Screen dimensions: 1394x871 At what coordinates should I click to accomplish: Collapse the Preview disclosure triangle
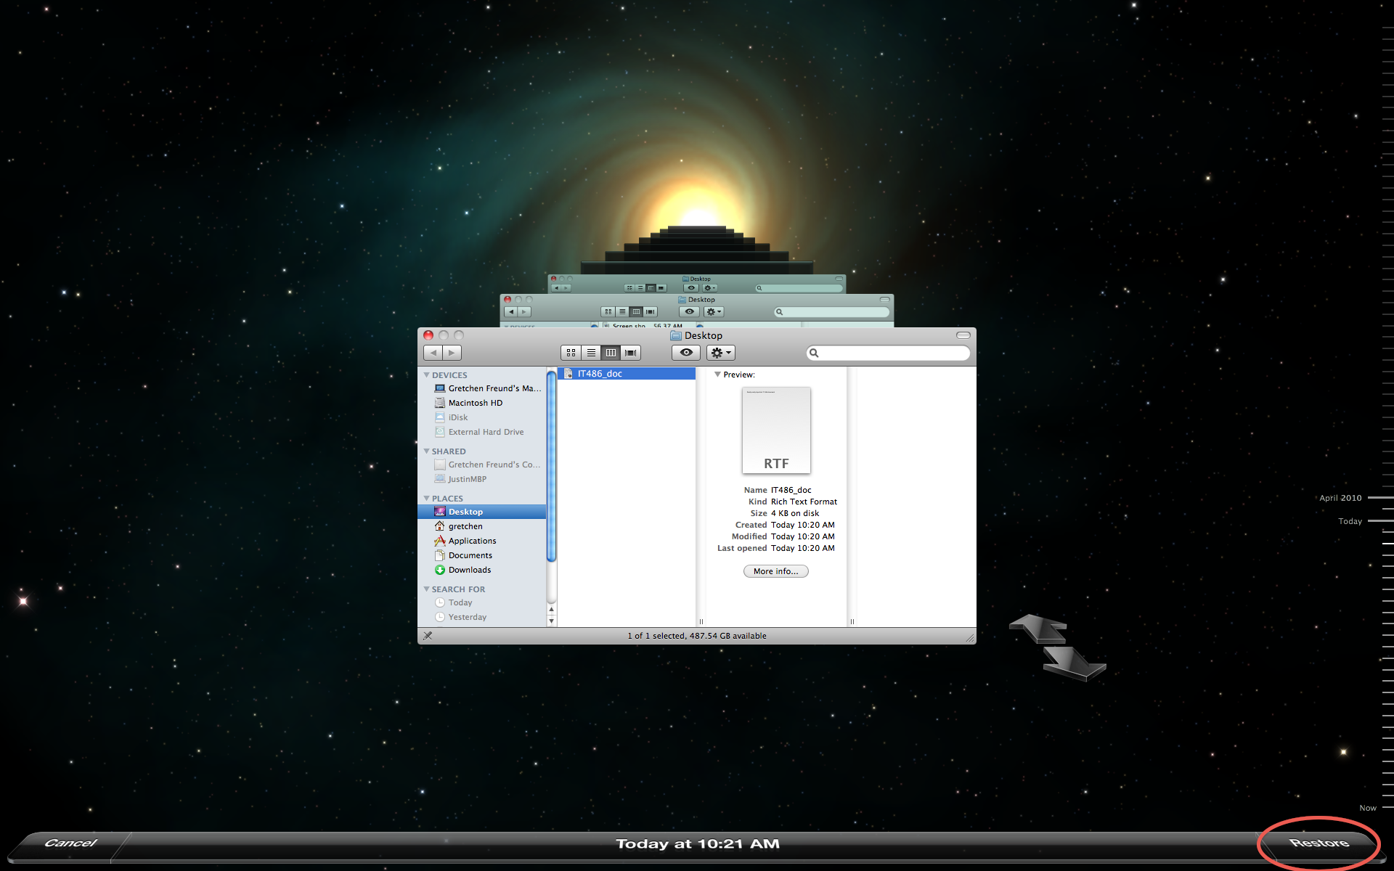(717, 375)
